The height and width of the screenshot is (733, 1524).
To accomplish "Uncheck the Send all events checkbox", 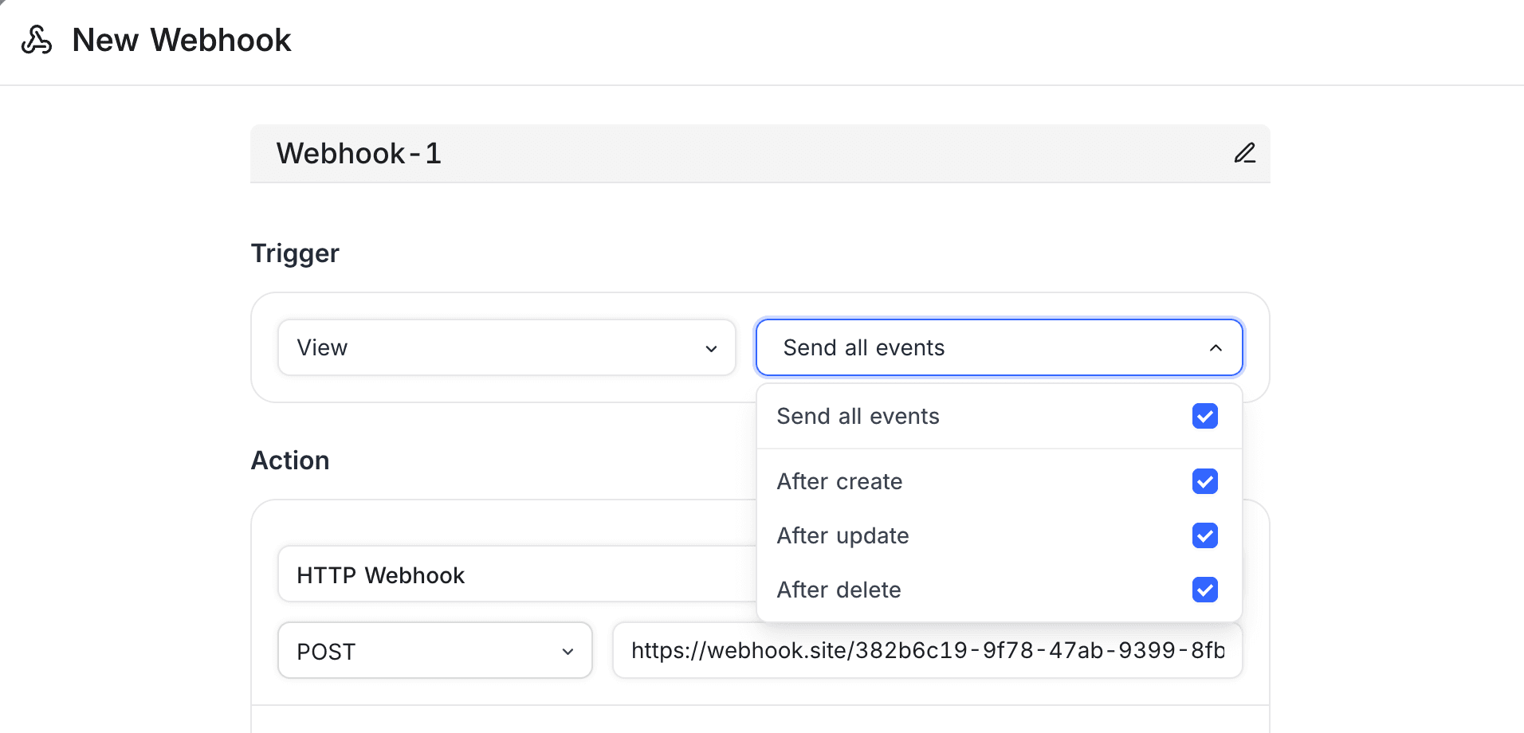I will 1204,416.
